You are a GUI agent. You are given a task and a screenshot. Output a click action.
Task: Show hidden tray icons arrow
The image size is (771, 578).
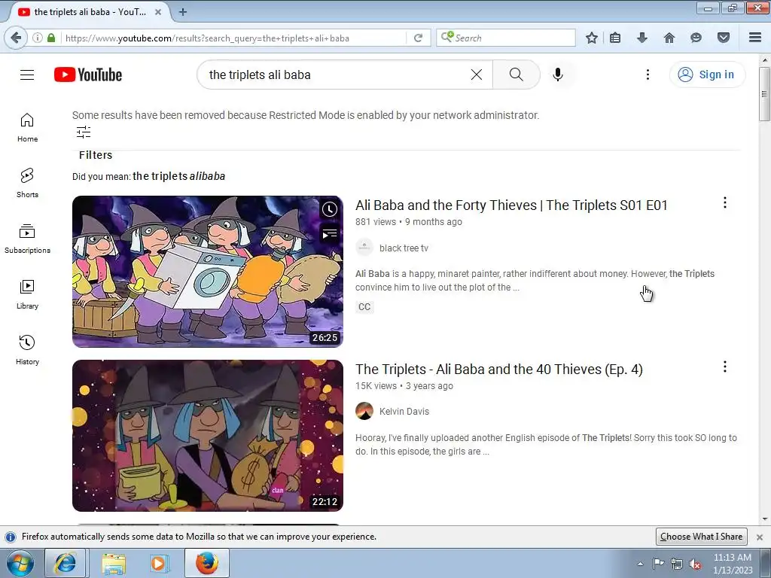coord(640,564)
